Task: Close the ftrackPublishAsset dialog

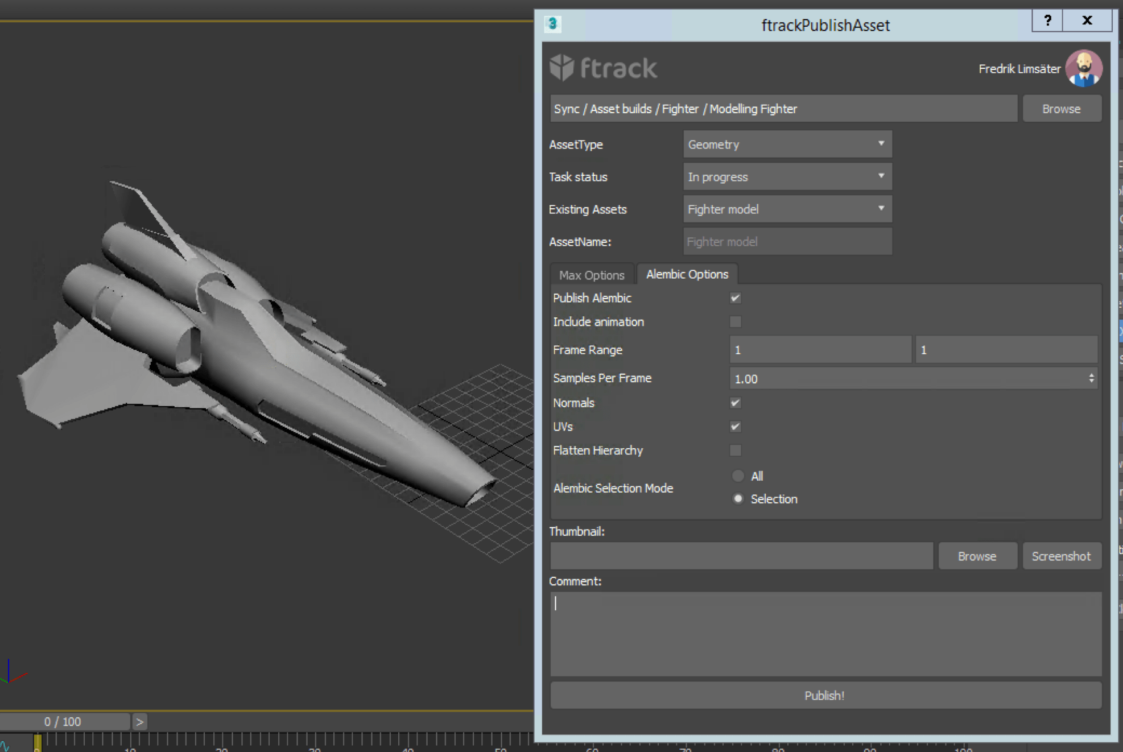Action: (1087, 21)
